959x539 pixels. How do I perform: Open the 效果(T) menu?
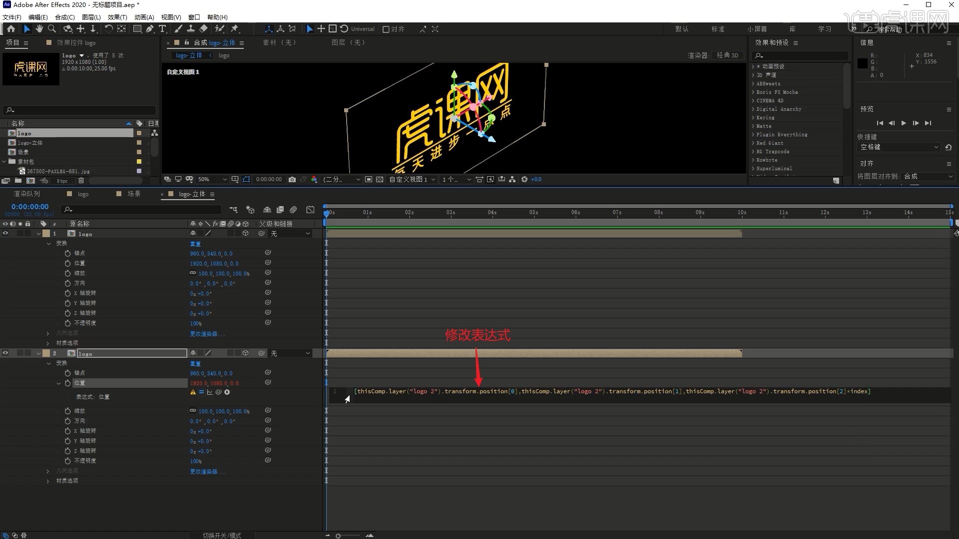click(117, 17)
